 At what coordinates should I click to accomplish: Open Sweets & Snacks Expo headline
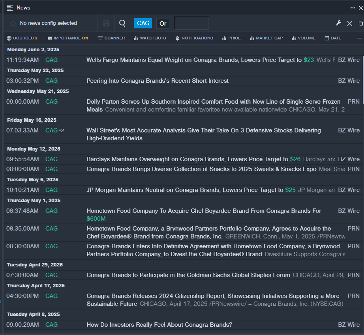click(201, 169)
